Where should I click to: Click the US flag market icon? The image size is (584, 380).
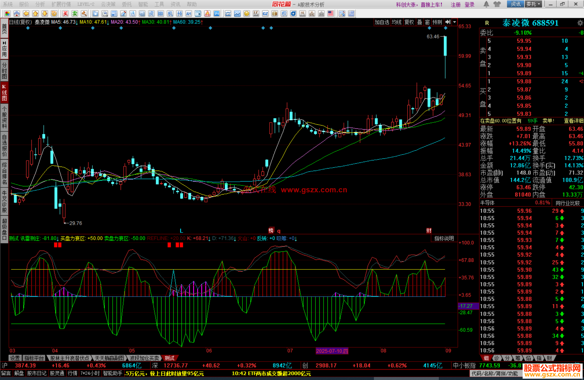point(330,14)
